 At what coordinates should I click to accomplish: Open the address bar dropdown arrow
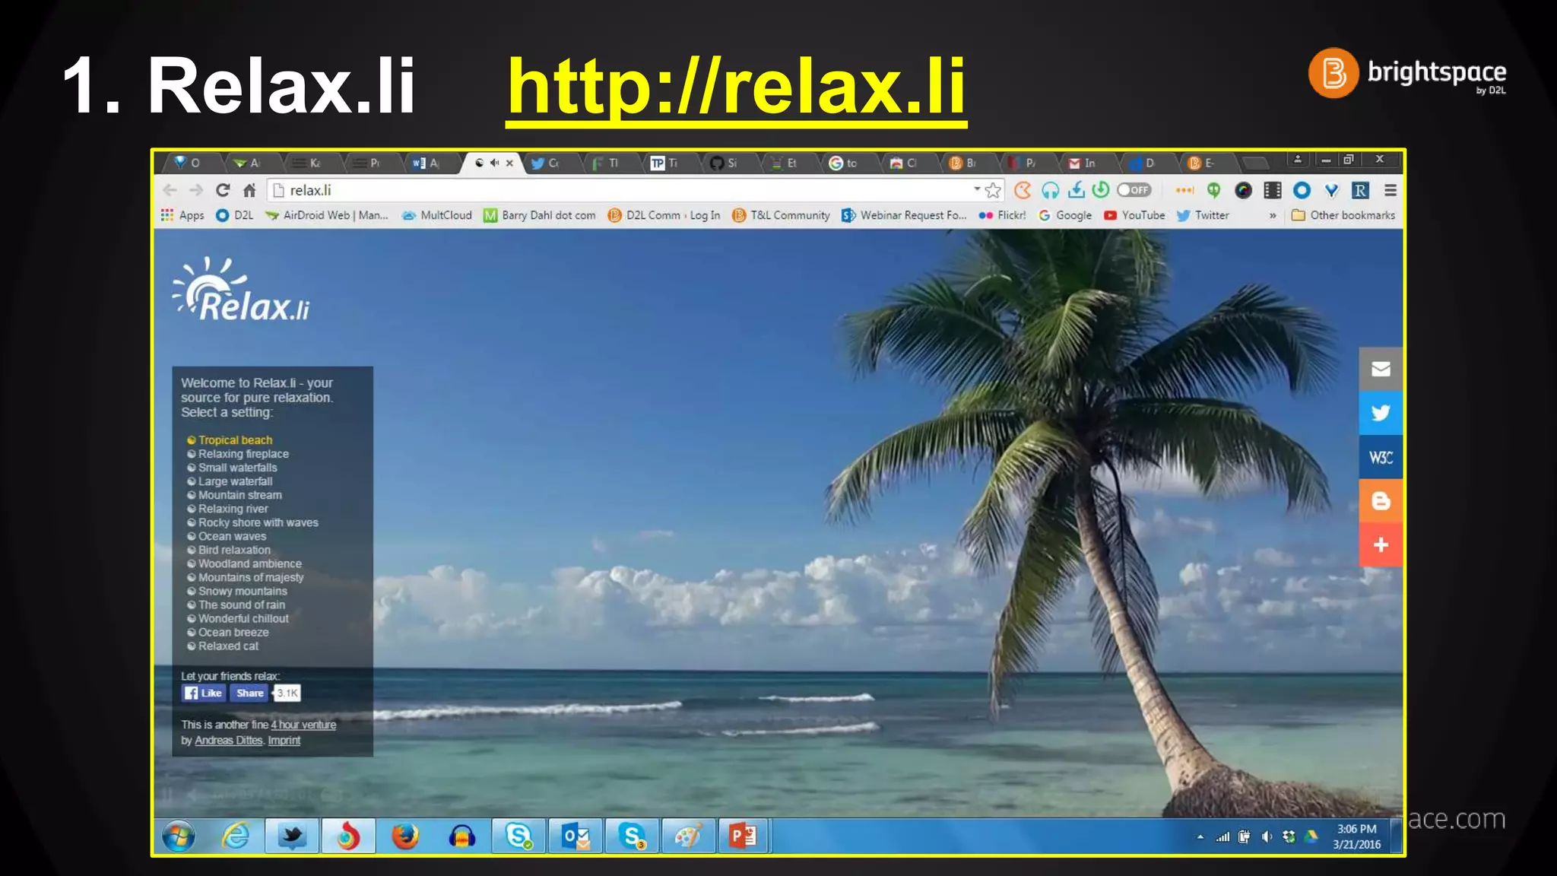click(x=977, y=189)
